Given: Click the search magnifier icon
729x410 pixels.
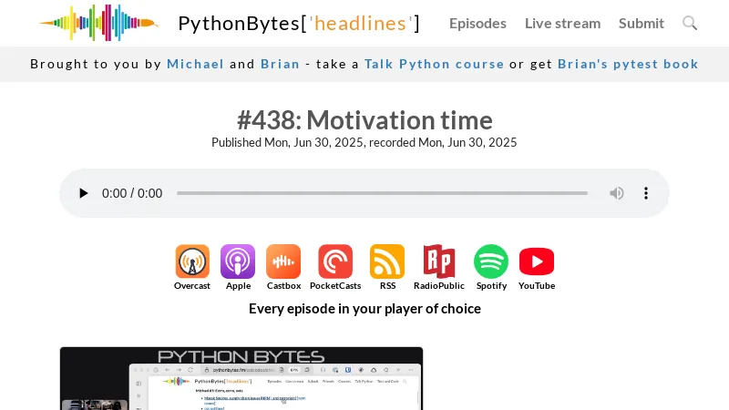Looking at the screenshot, I should click(x=690, y=23).
